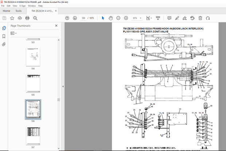The width and height of the screenshot is (226, 151).
Task: Click the stamp tool icon
Action: pyautogui.click(x=192, y=18)
